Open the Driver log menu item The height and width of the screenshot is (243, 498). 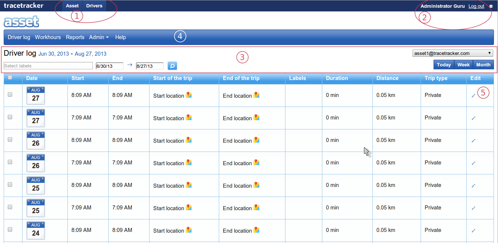[x=19, y=37]
